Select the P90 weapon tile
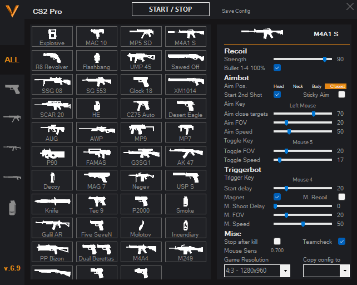 [52, 156]
